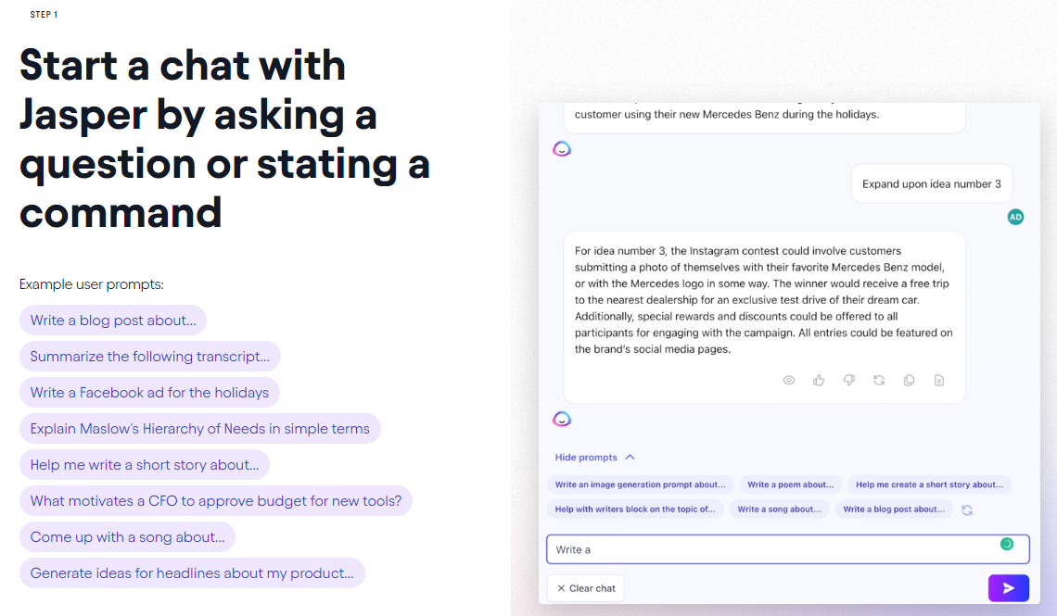Image resolution: width=1057 pixels, height=616 pixels.
Task: Click Clear chat to reset conversation
Action: [x=585, y=587]
